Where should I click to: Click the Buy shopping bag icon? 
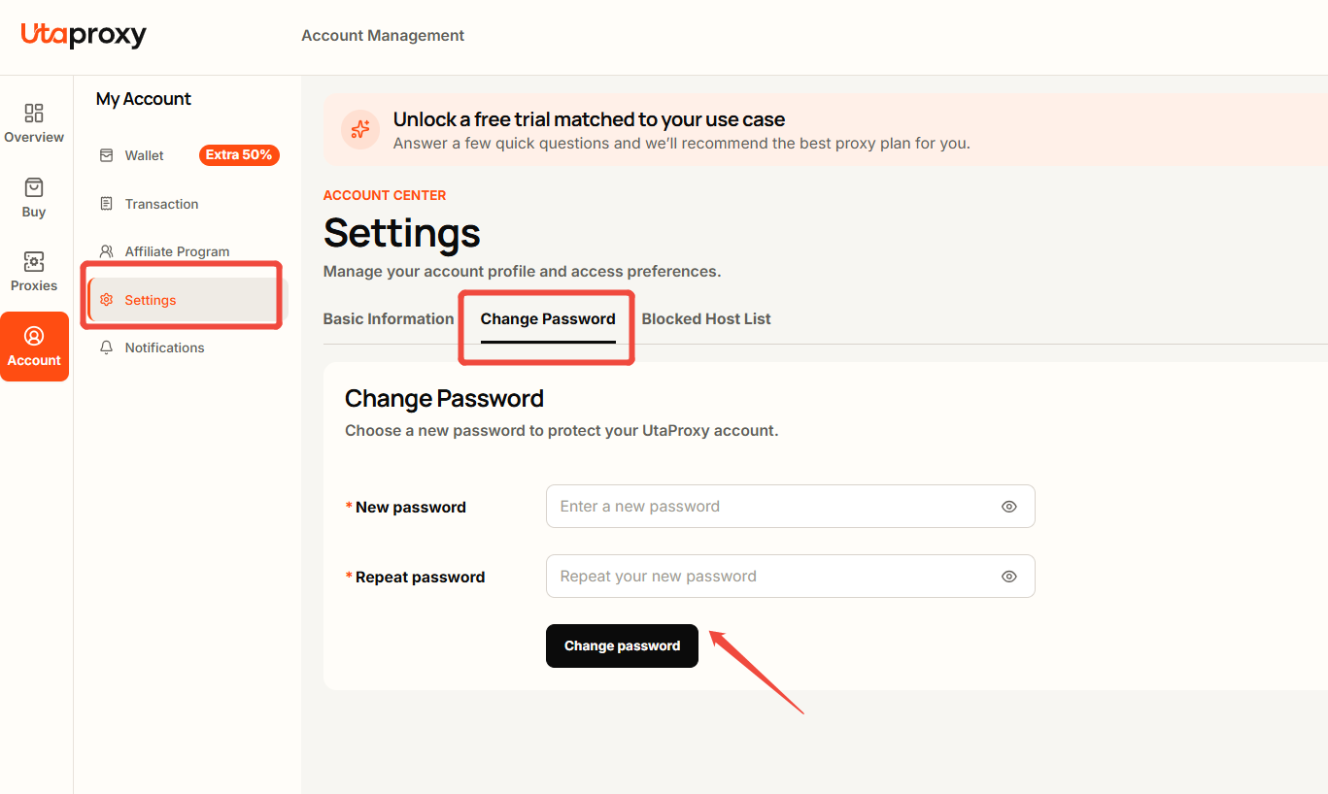coord(34,187)
